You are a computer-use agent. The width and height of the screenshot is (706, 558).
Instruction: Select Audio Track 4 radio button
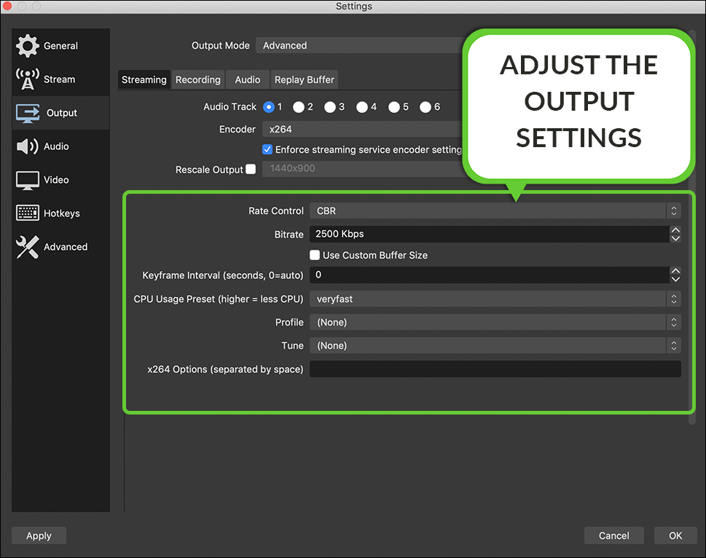[x=362, y=107]
